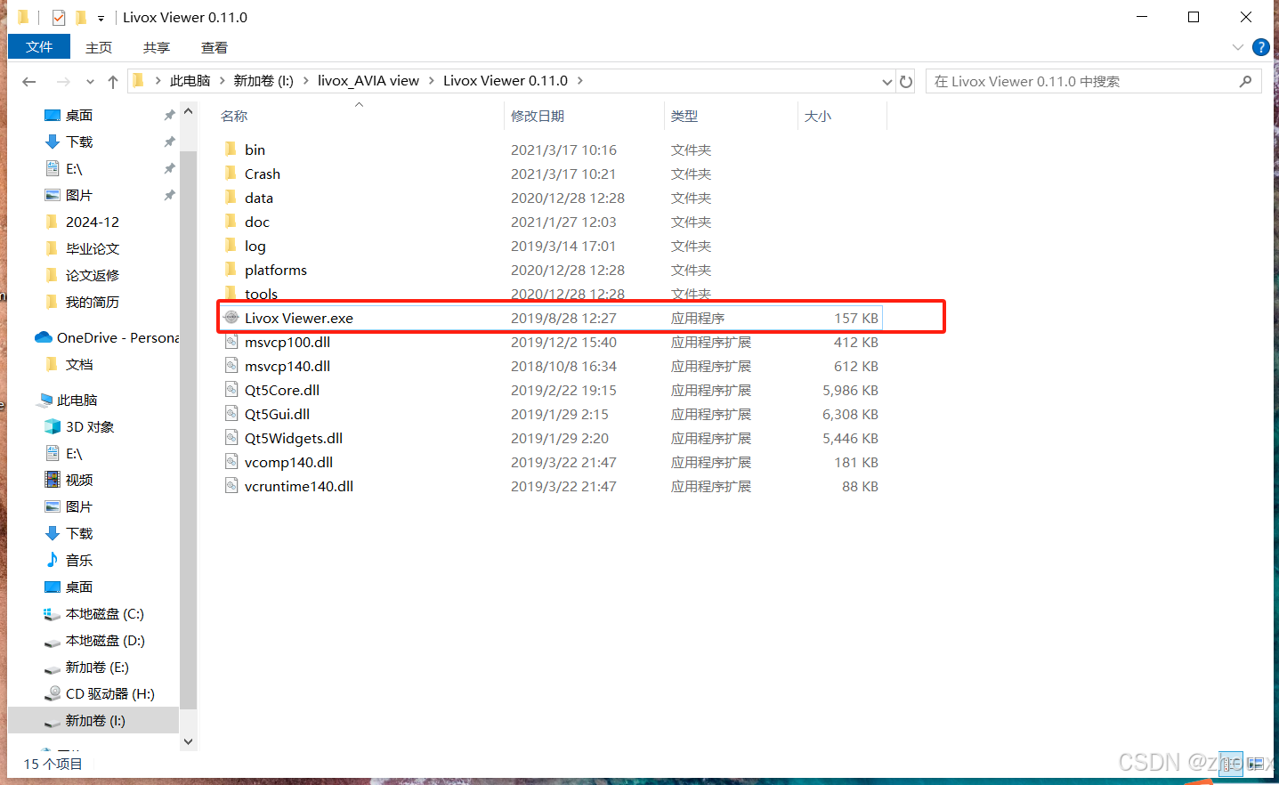Image resolution: width=1279 pixels, height=785 pixels.
Task: Select the data folder icon
Action: pos(231,198)
